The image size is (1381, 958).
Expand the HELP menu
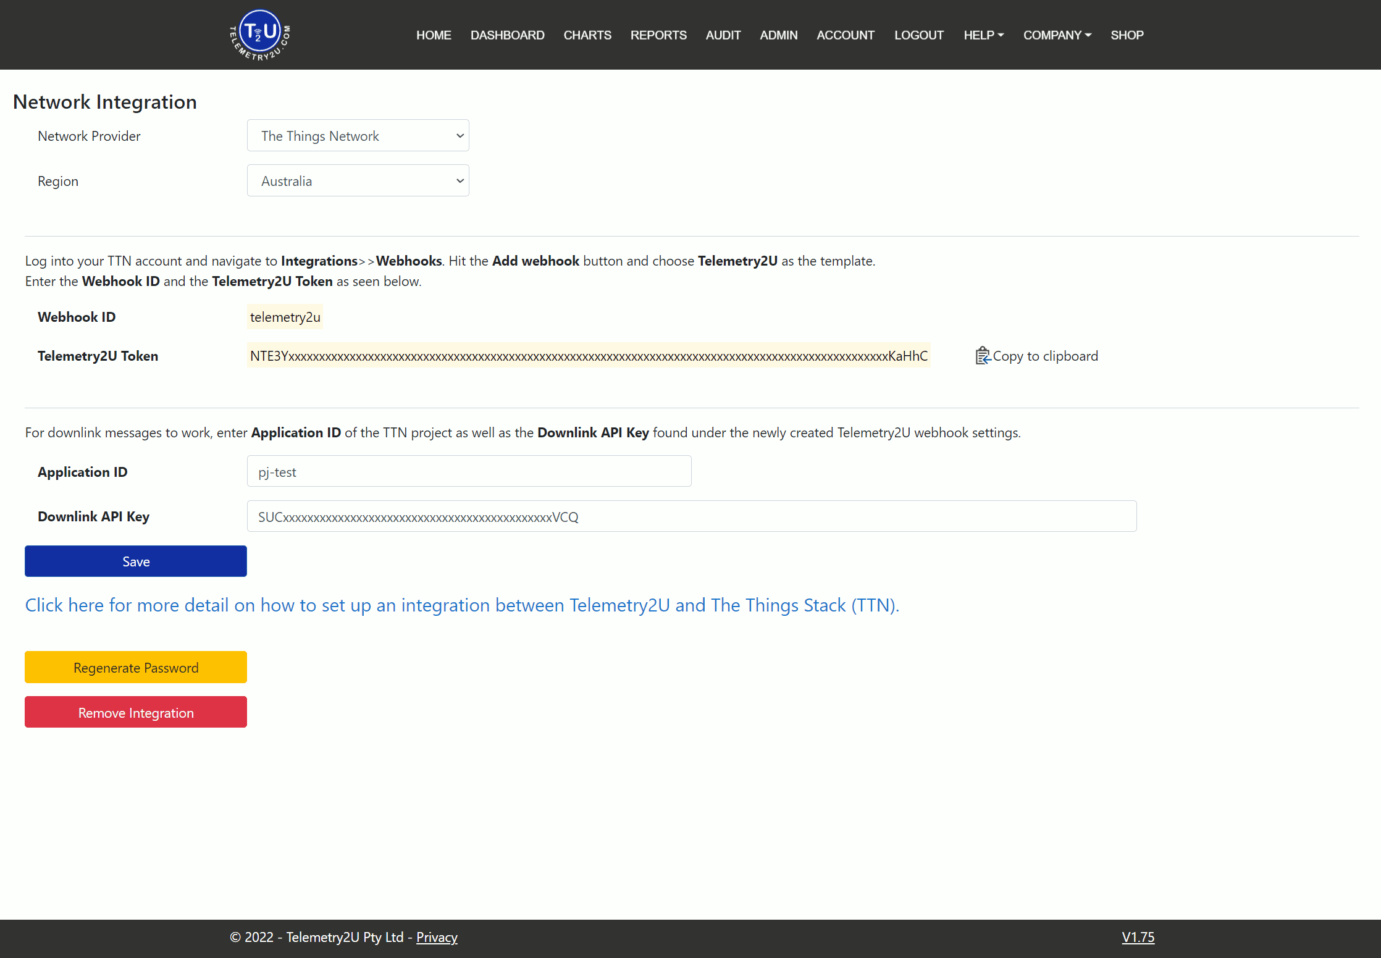point(984,35)
